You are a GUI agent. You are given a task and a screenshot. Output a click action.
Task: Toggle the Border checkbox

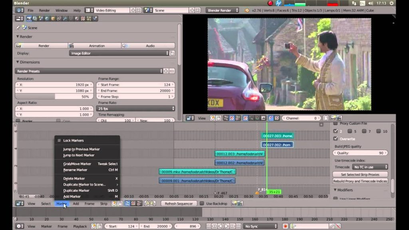(18, 121)
